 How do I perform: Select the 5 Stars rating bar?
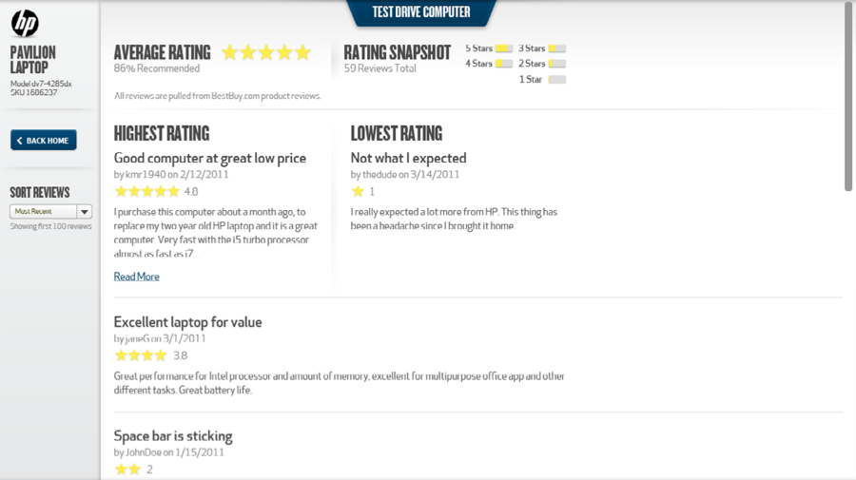pyautogui.click(x=503, y=48)
